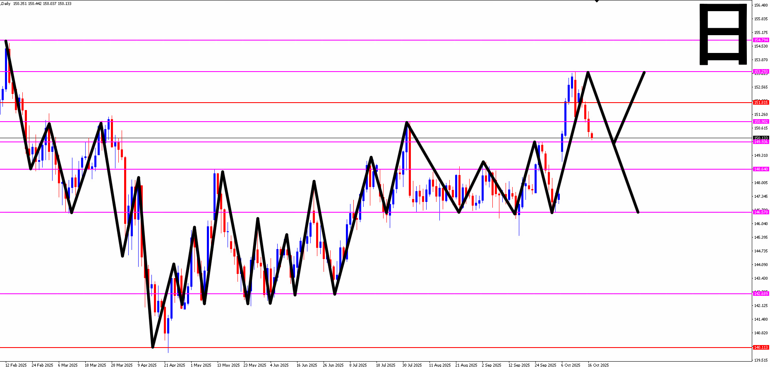Click the current price 150.133 label
Image resolution: width=770 pixels, height=367 pixels.
(761, 138)
